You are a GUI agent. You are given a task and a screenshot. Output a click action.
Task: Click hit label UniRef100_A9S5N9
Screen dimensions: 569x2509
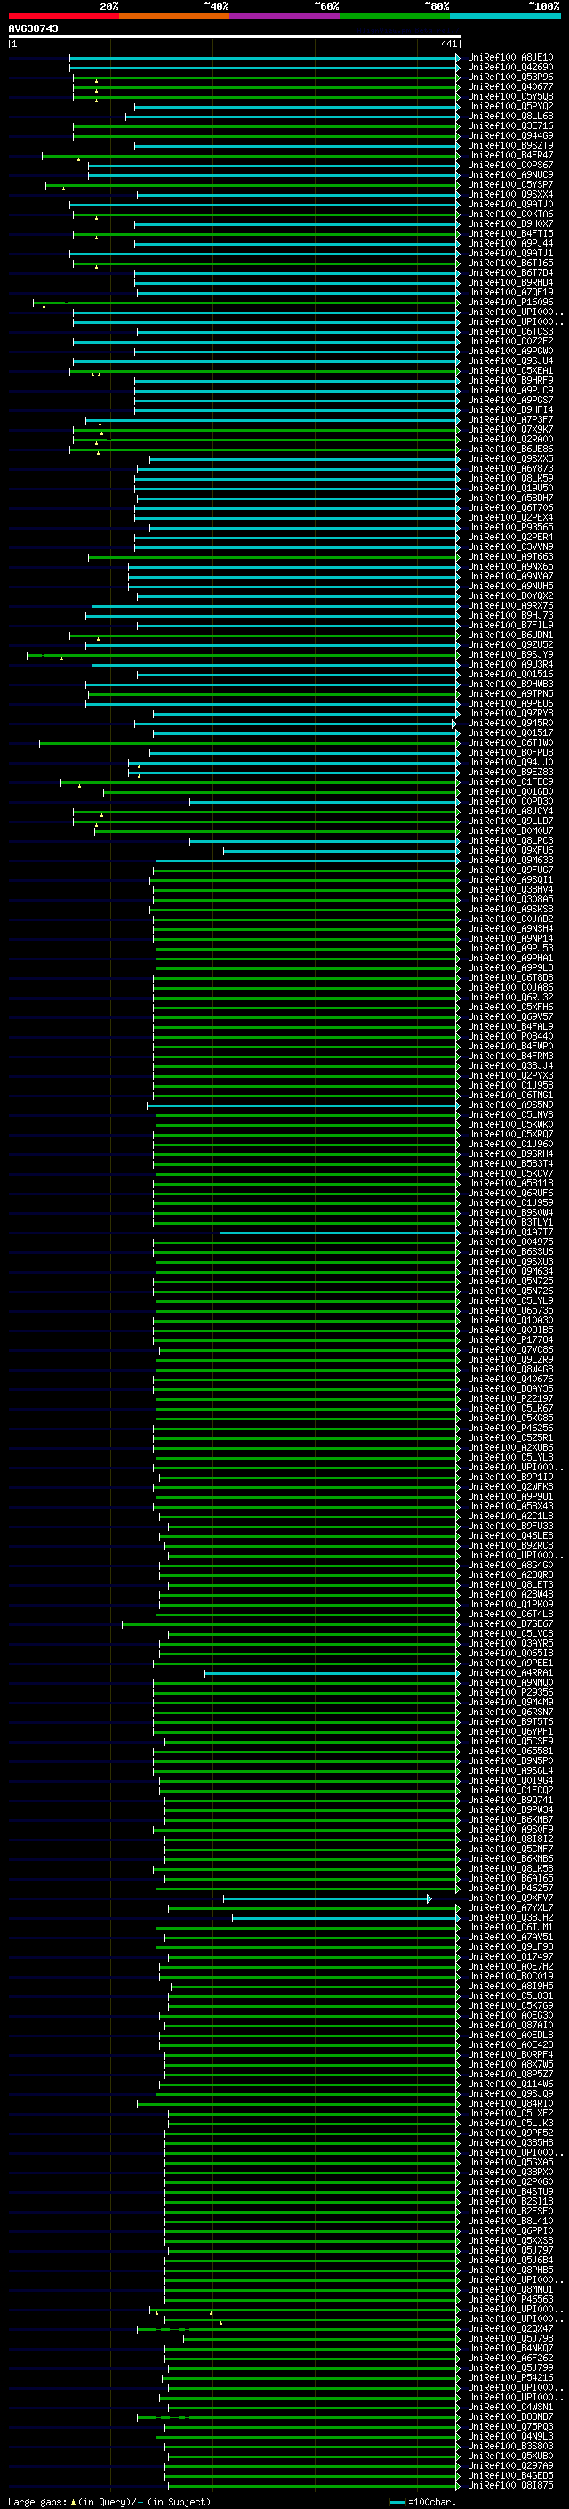coord(510,1105)
